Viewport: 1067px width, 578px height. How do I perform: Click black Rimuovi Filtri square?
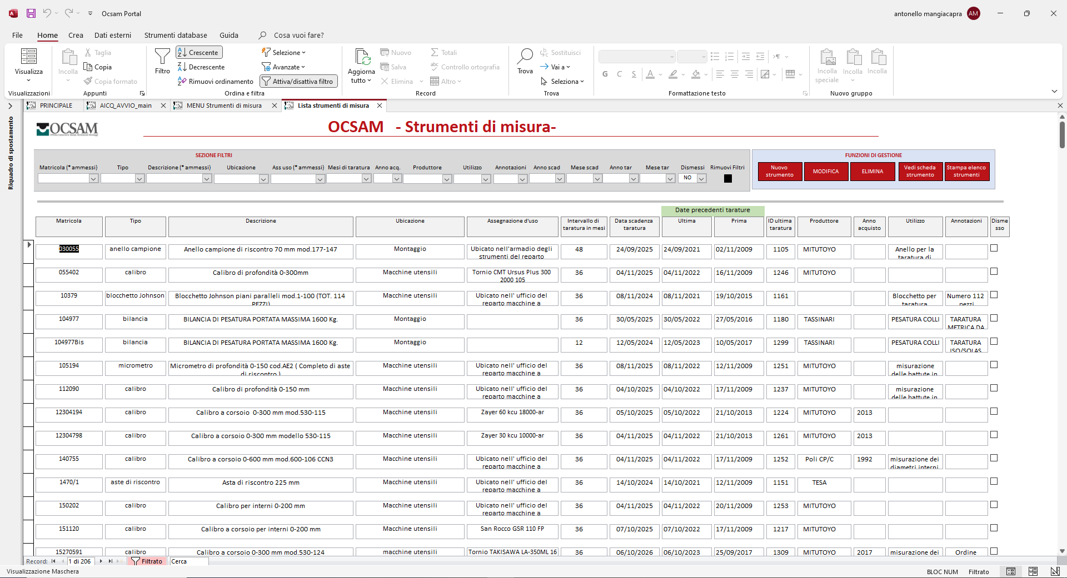[x=728, y=178]
